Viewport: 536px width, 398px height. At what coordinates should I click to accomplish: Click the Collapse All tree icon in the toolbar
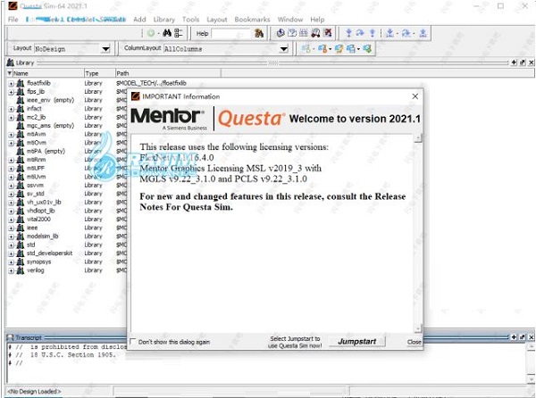tap(178, 33)
